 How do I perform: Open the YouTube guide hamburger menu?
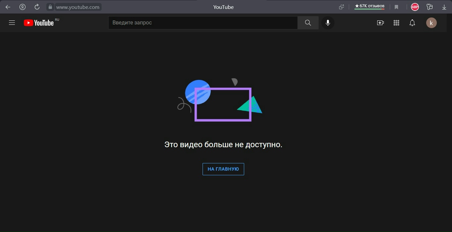pos(12,23)
